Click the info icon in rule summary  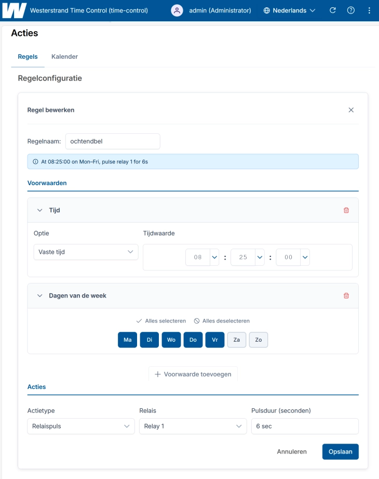point(35,162)
